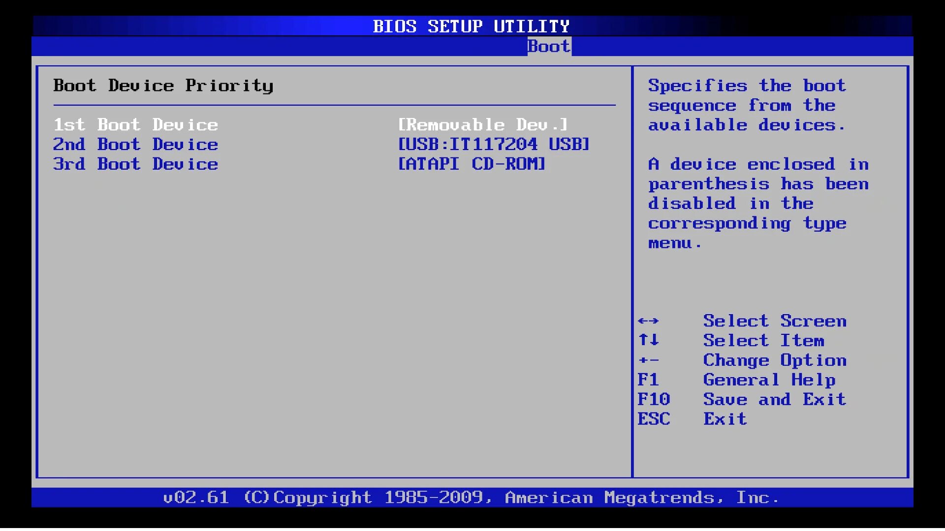Image resolution: width=945 pixels, height=531 pixels.
Task: Expand Boot Device Priority section
Action: pos(164,86)
